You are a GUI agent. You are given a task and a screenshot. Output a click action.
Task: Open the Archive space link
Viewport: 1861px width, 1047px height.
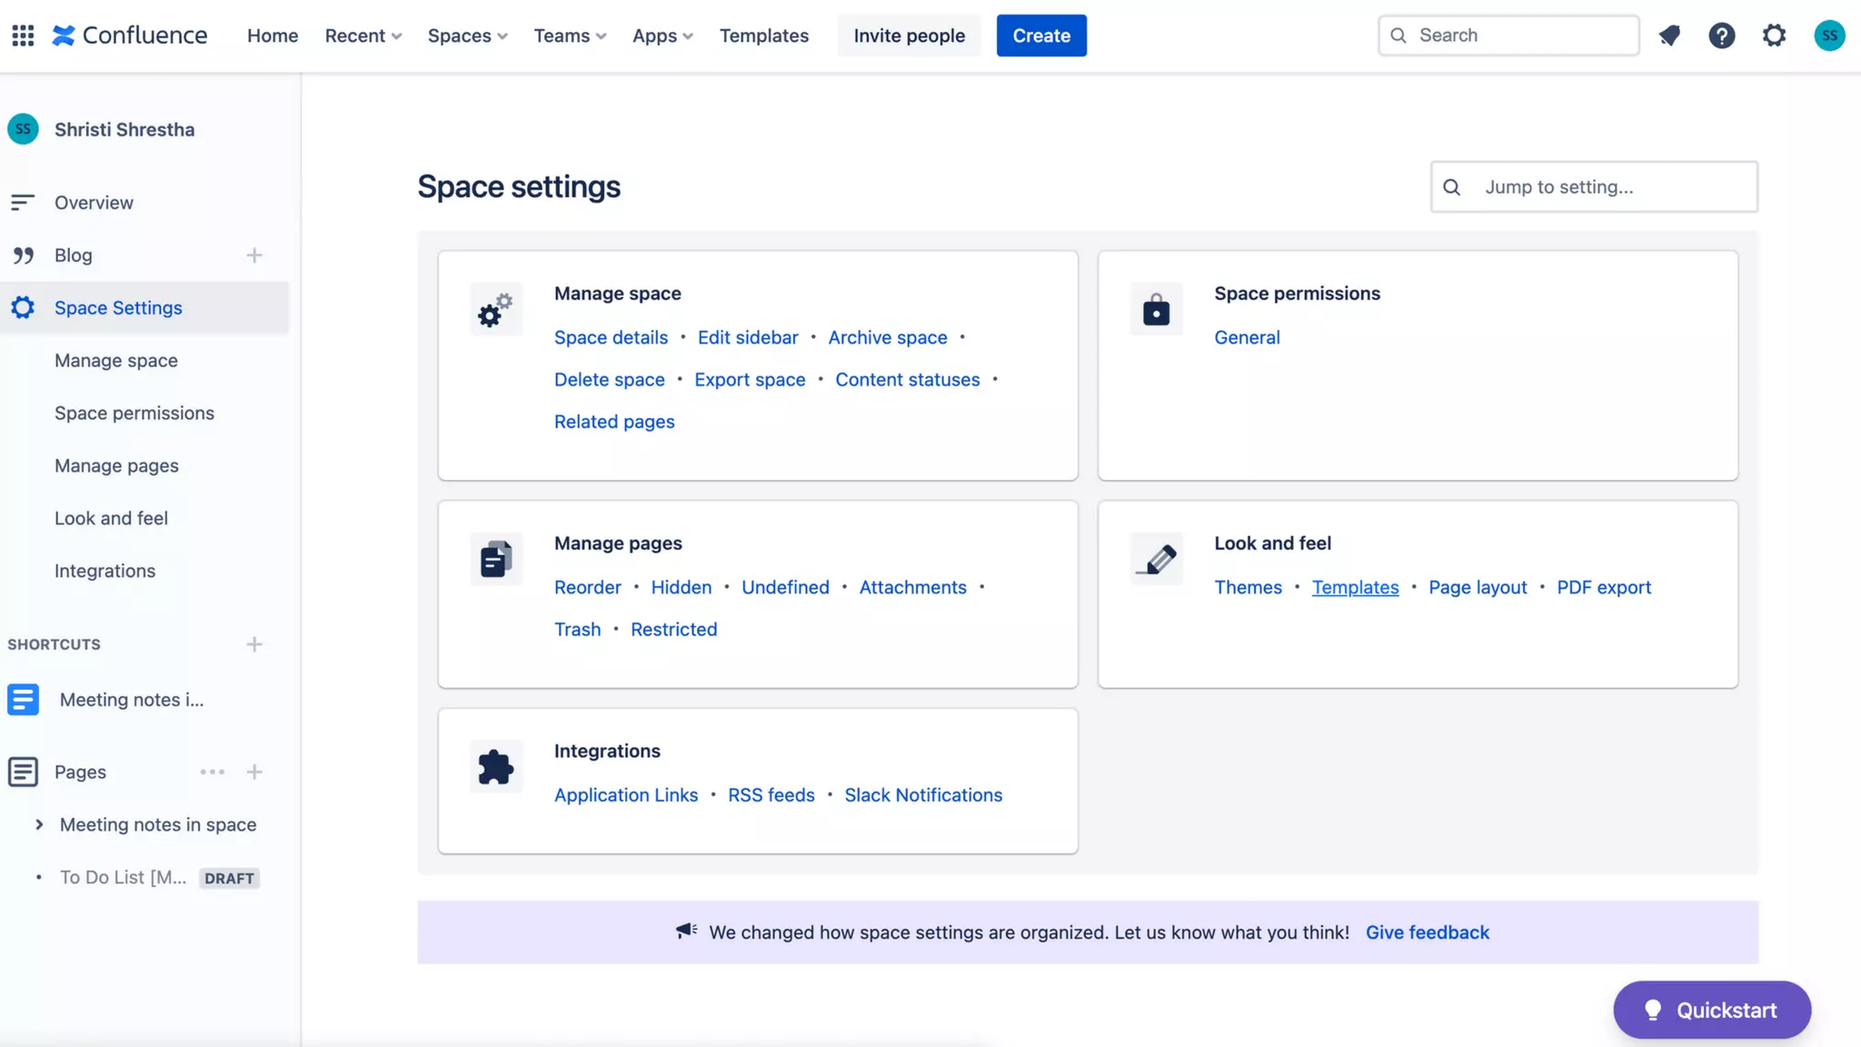[x=887, y=337]
